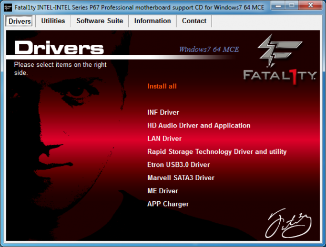Close the support CD window
Image resolution: width=326 pixels, height=247 pixels.
[x=310, y=5]
